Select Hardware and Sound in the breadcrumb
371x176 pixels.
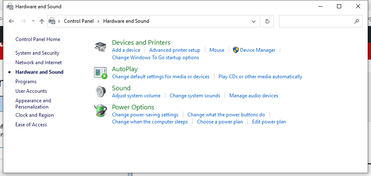click(126, 21)
